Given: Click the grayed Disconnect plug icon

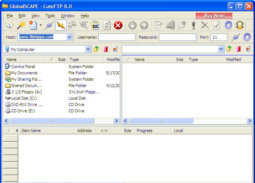Looking at the screenshot, I should coord(72,25).
